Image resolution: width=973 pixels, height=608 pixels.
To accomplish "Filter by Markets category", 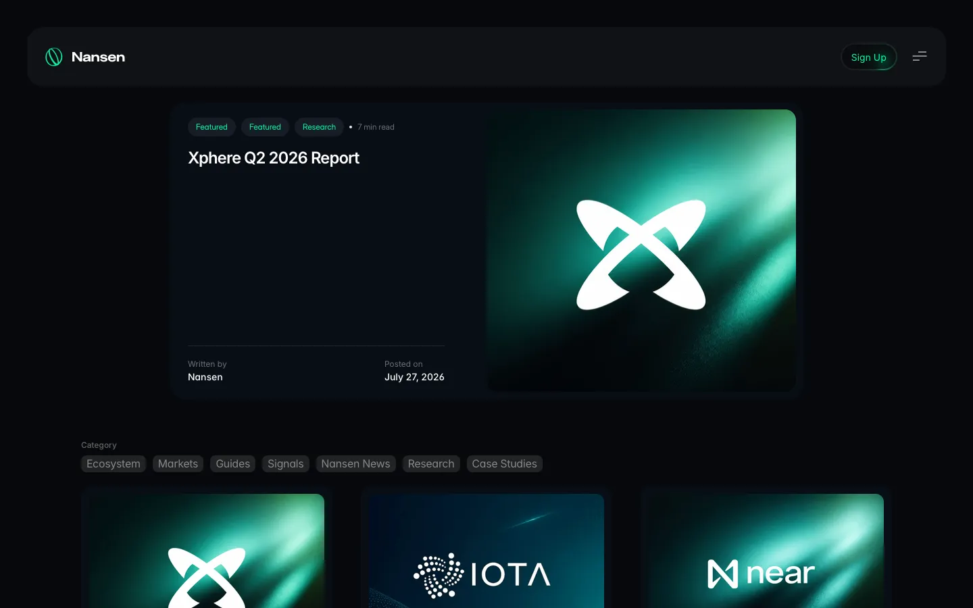I will (178, 463).
